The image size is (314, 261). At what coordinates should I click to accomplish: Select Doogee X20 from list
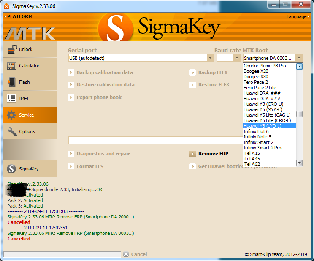click(269, 71)
